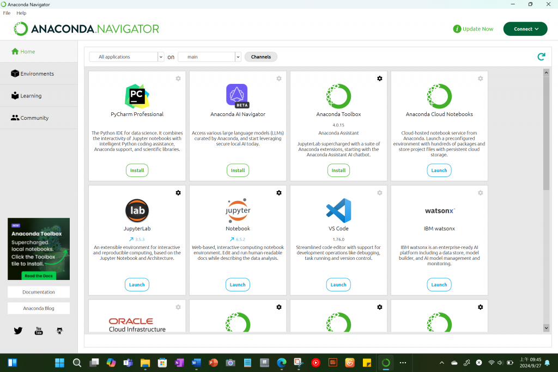Open Windows Start menu

(60, 363)
